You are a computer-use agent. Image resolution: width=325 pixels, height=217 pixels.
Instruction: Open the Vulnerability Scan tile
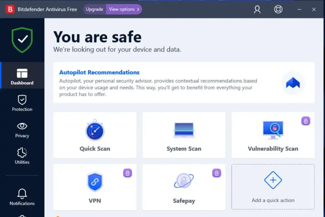273,135
